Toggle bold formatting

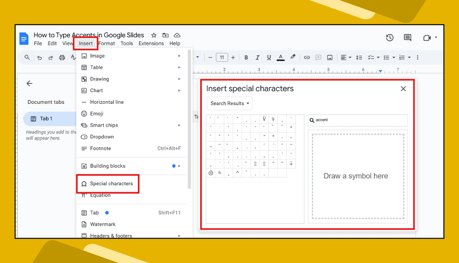(x=246, y=57)
